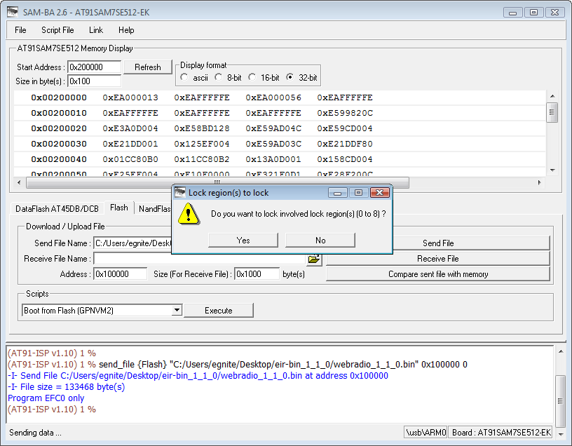Screen dimensions: 572x446
Task: Click memory display scroll down arrow
Action: click(552, 170)
